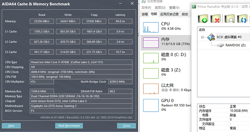
Task: Click the Save button in AIDA64
Action: tap(11, 126)
